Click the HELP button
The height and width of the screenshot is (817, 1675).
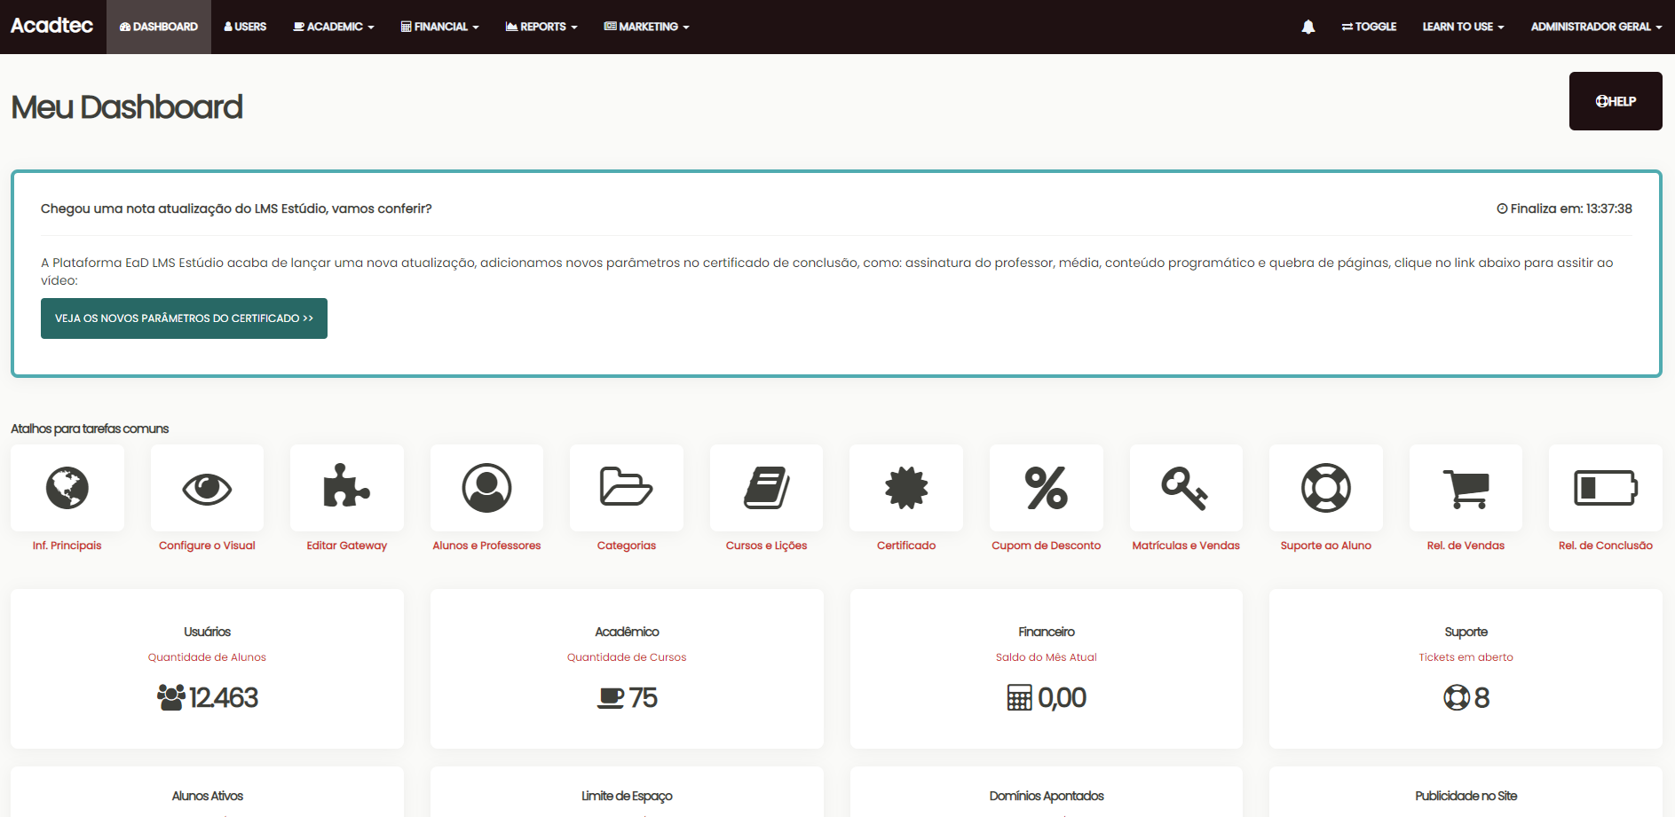click(1615, 100)
